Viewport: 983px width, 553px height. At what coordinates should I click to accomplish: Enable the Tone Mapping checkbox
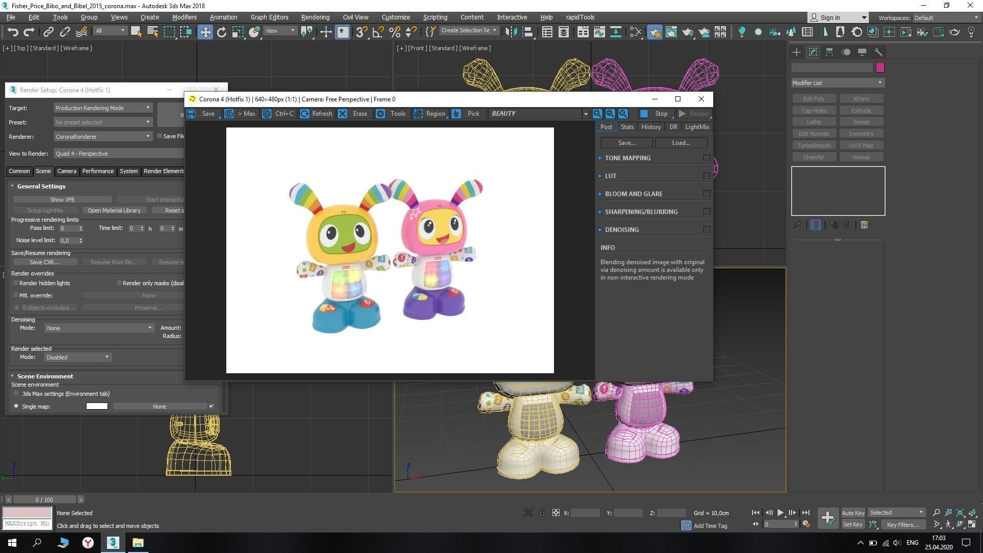pyautogui.click(x=707, y=158)
